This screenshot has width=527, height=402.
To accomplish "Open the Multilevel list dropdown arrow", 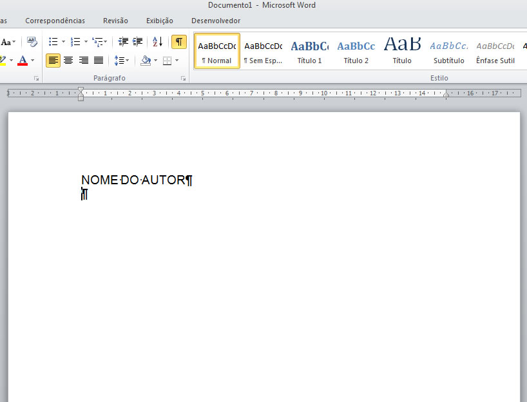I will pyautogui.click(x=106, y=42).
